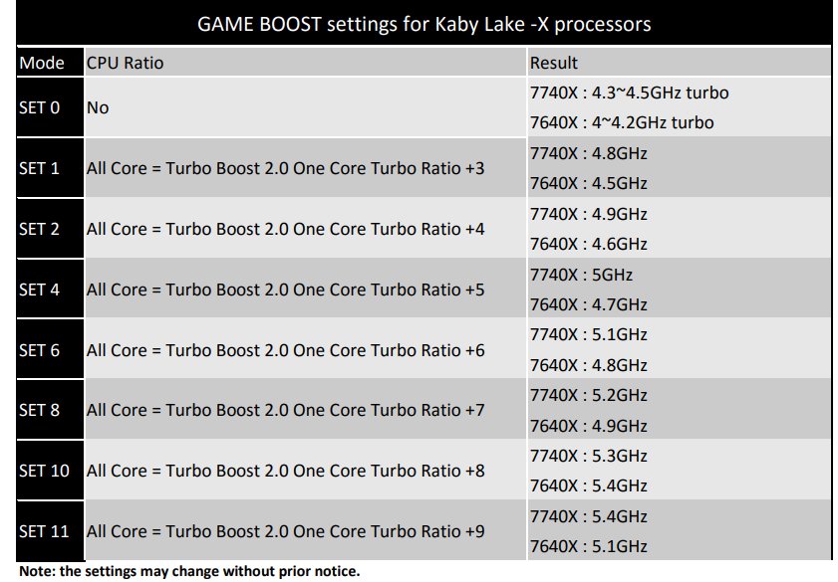Image resolution: width=838 pixels, height=582 pixels.
Task: Click the SET 8 mode cell
Action: coord(50,410)
